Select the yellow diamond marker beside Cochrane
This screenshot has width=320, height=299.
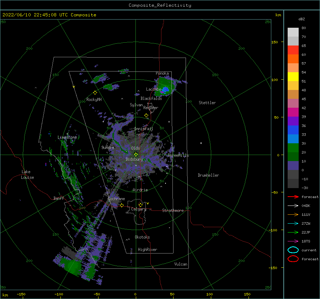point(122,205)
